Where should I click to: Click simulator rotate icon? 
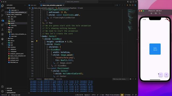(160, 13)
